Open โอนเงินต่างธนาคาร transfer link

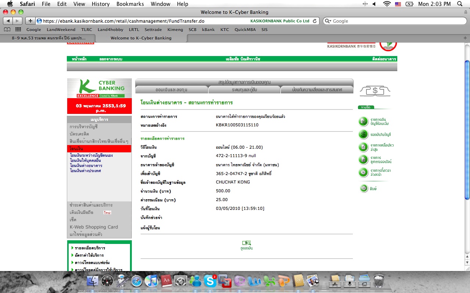click(x=86, y=166)
